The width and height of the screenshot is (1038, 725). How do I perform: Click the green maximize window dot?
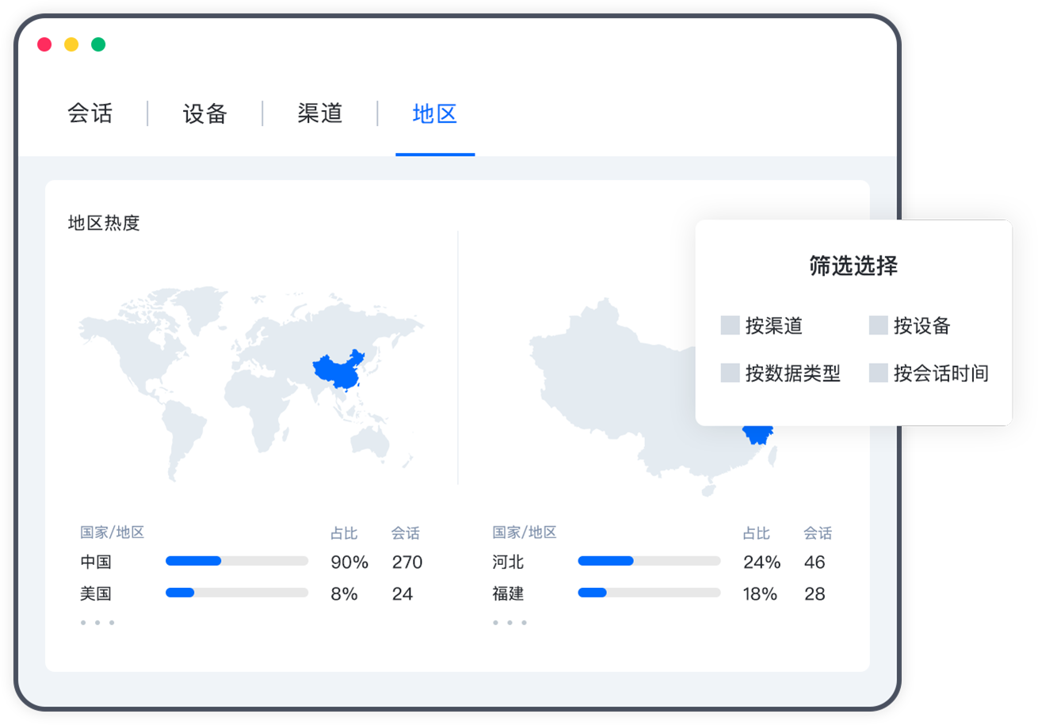[x=98, y=44]
